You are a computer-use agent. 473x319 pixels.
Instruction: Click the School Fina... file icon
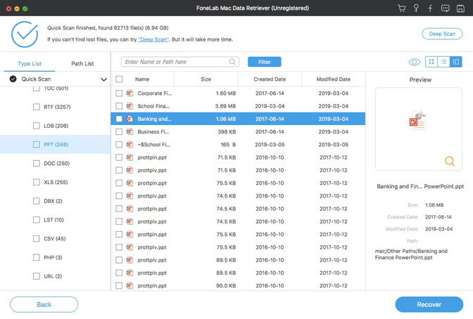(x=130, y=106)
